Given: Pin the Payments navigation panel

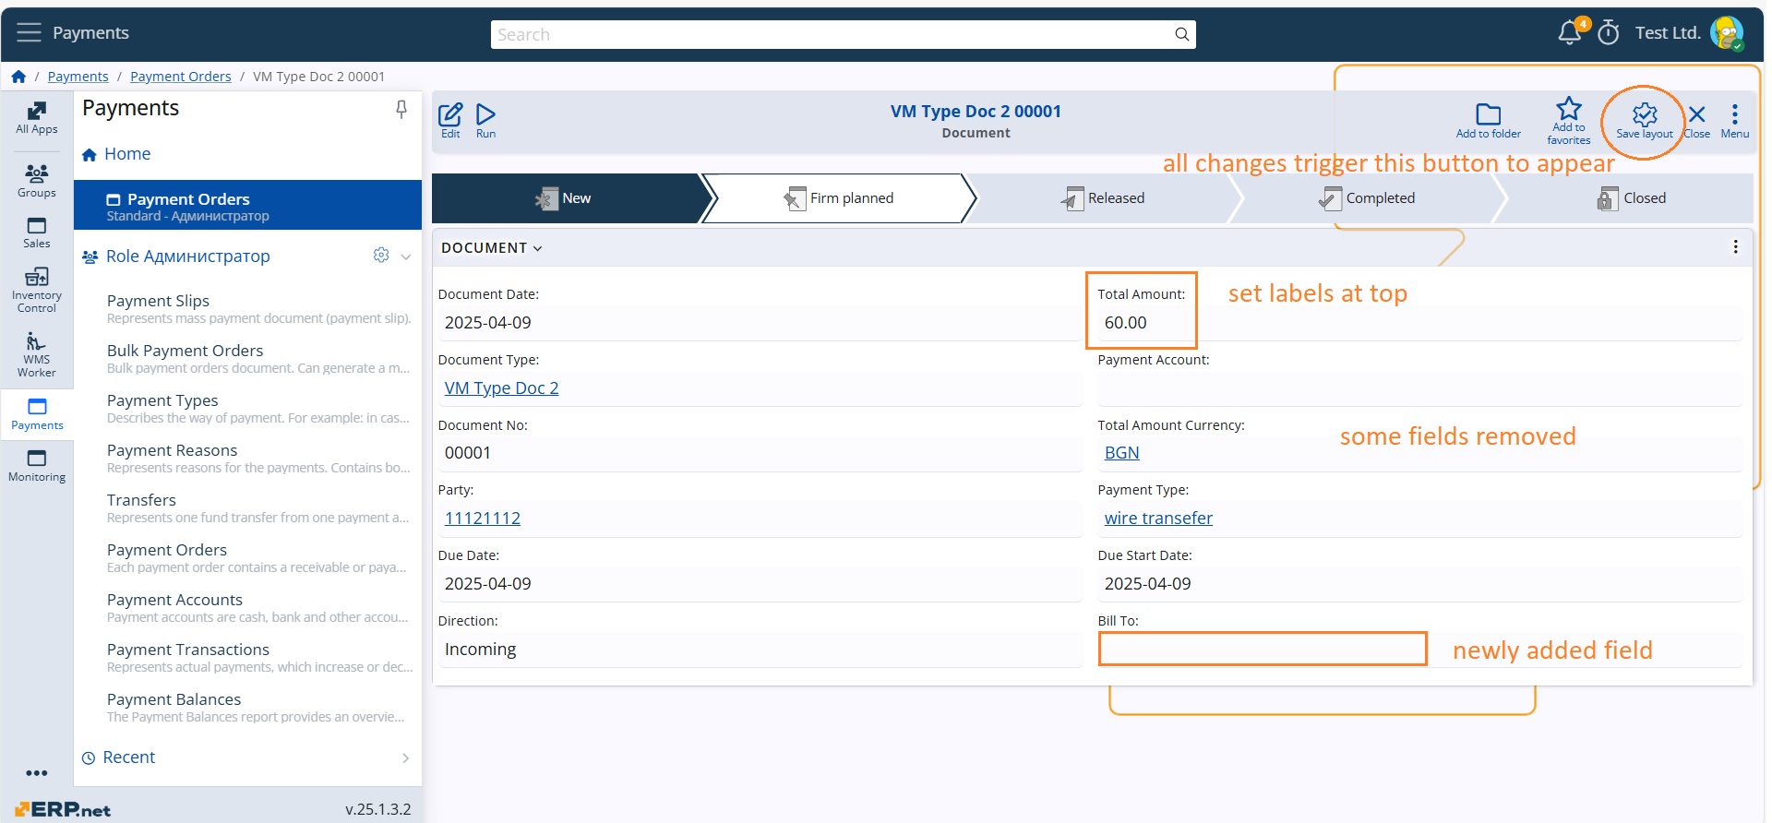Looking at the screenshot, I should pos(401,109).
